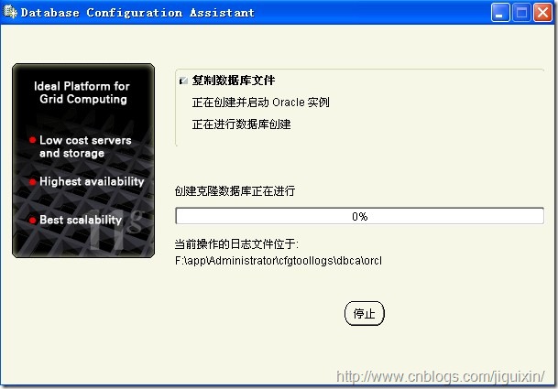Image resolution: width=558 pixels, height=389 pixels.
Task: Click the 复制数据库文件 step status icon
Action: [183, 81]
